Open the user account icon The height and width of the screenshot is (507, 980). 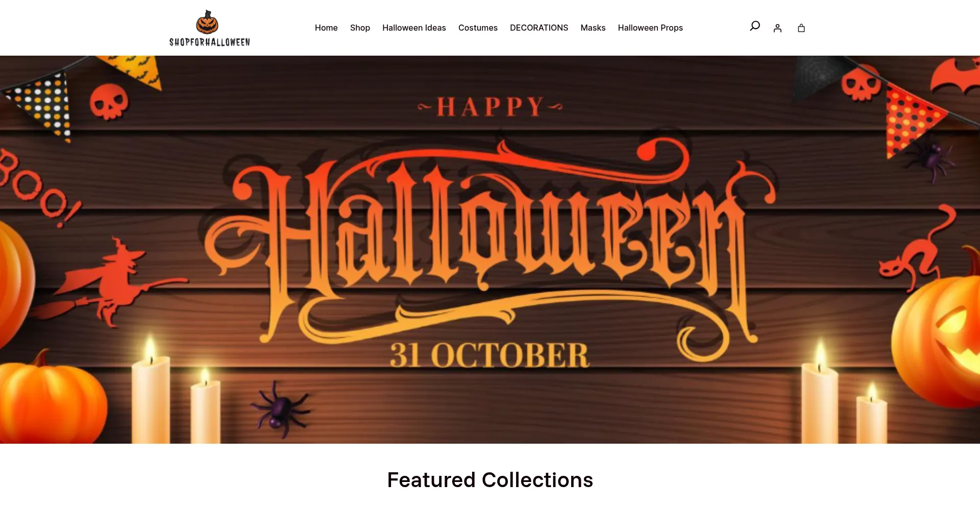777,28
